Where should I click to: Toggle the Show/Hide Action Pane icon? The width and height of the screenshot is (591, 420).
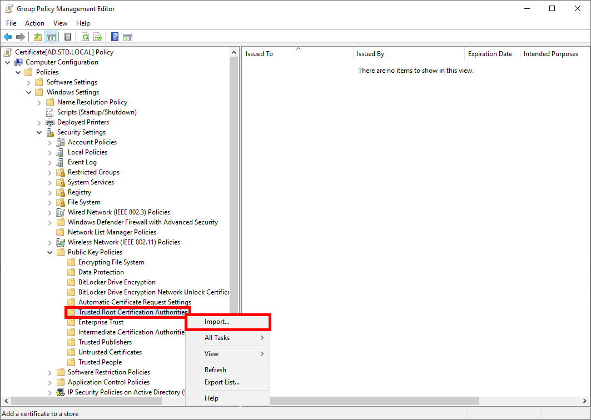pos(128,37)
